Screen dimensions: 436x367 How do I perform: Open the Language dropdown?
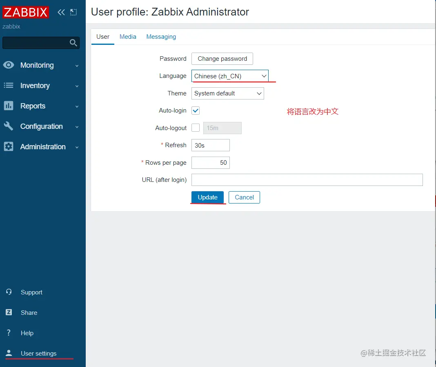click(x=230, y=76)
